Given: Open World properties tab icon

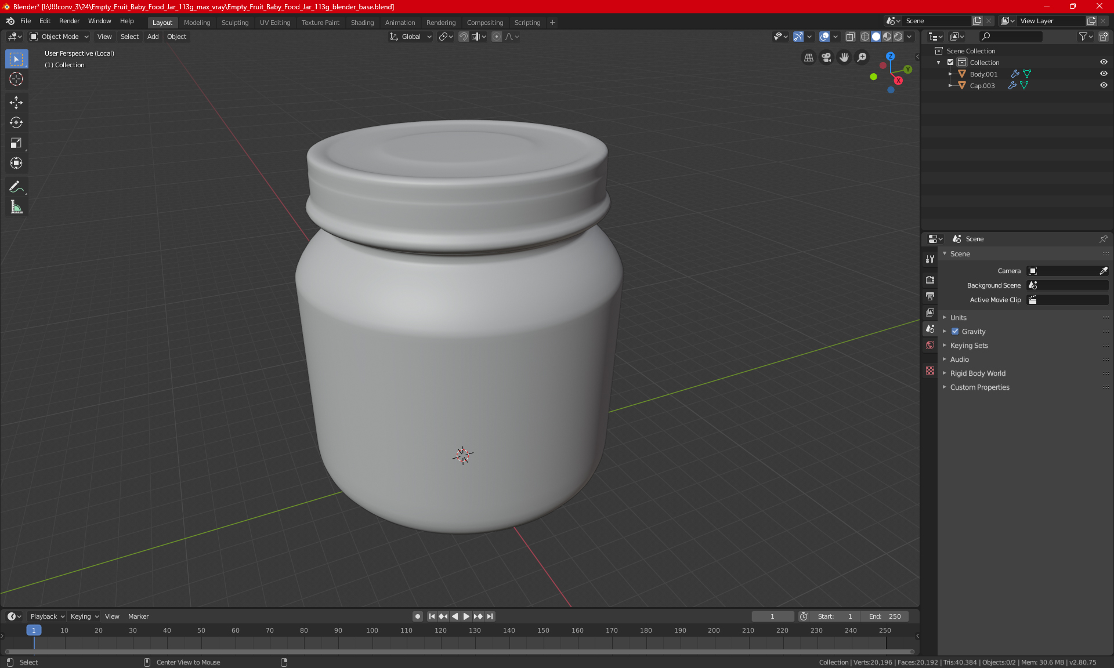Looking at the screenshot, I should click(930, 345).
